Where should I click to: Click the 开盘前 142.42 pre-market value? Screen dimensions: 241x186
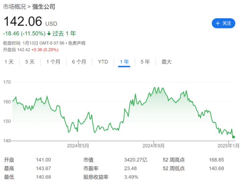[17, 50]
